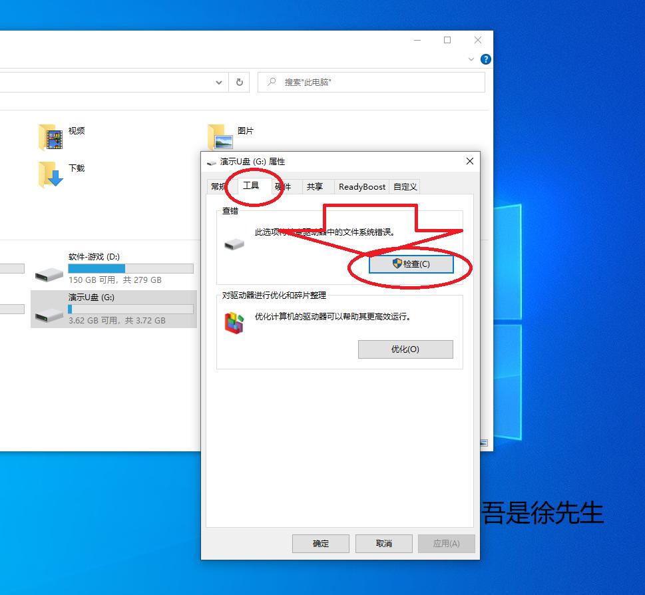Expand the chevron next to the Help icon

(471, 59)
